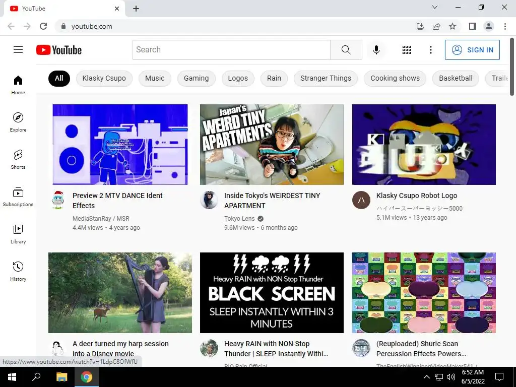This screenshot has height=387, width=516.
Task: Expand Chrome tab search chevron
Action: pyautogui.click(x=435, y=7)
